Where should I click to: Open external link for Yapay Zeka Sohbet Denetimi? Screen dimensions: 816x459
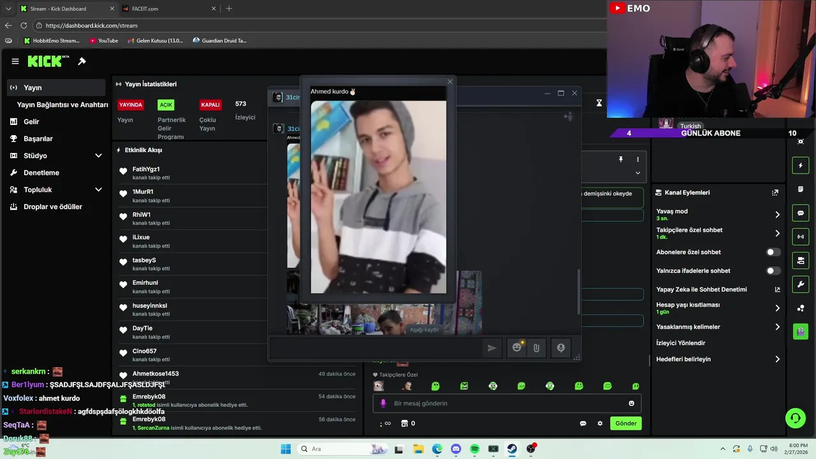tap(777, 289)
